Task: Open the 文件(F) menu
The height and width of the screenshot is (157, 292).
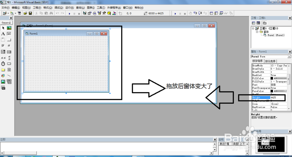Action: pos(5,8)
